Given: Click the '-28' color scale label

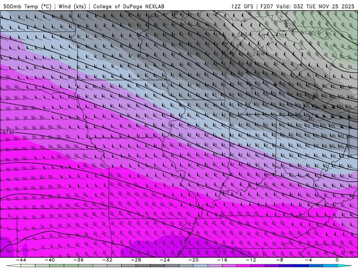Looking at the screenshot, I should [x=136, y=260].
